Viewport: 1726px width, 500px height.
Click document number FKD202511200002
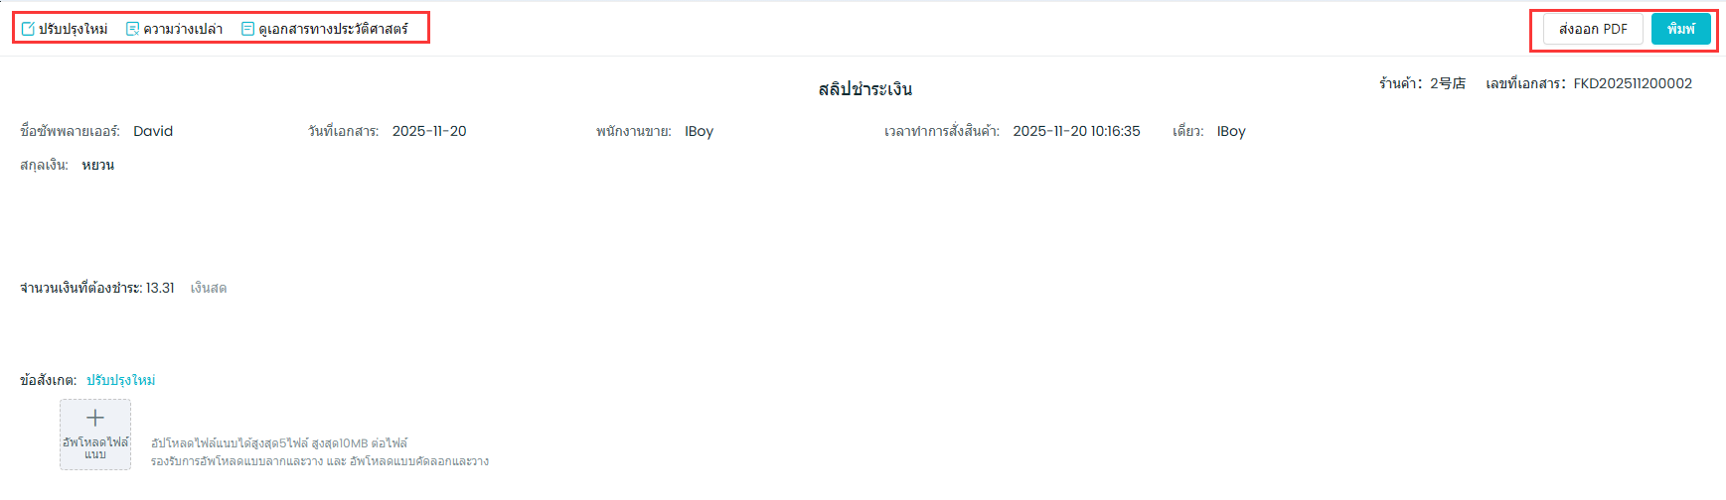(1632, 83)
